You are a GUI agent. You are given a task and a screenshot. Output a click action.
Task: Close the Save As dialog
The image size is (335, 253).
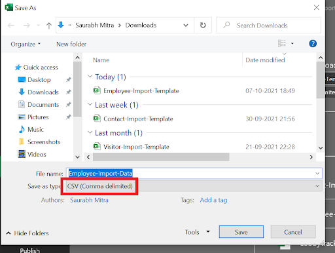tap(317, 8)
